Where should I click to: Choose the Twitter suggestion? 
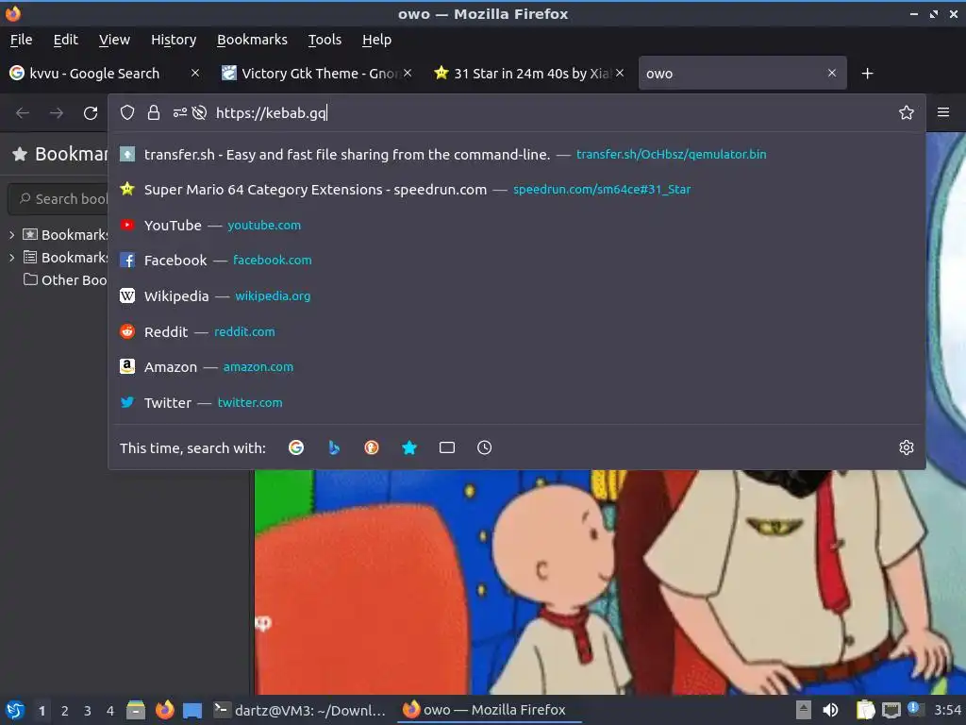[516, 402]
